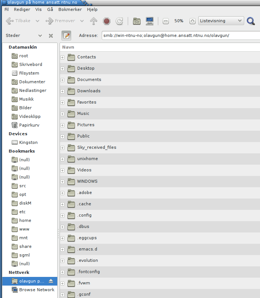Expand the .config folder
Viewport: 260px width, 298px height.
[62, 215]
